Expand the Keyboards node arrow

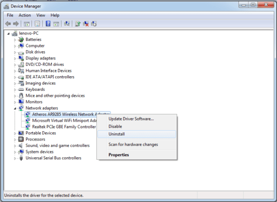pos(15,90)
